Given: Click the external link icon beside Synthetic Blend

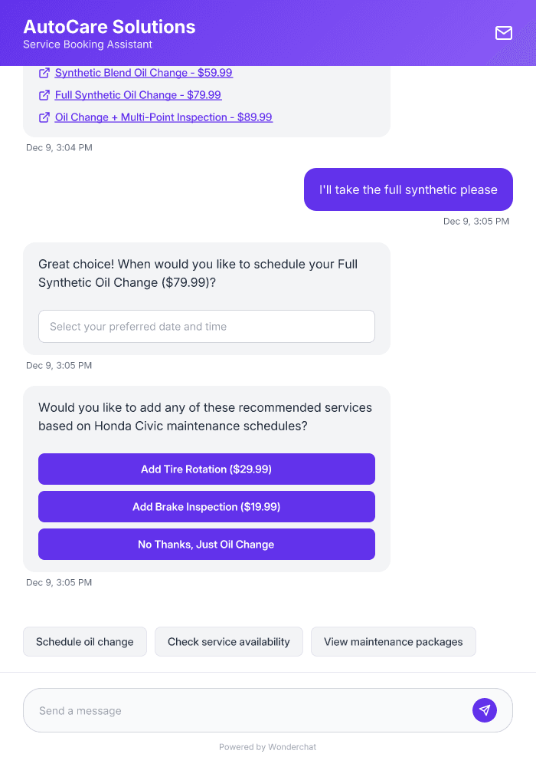Looking at the screenshot, I should tap(44, 72).
